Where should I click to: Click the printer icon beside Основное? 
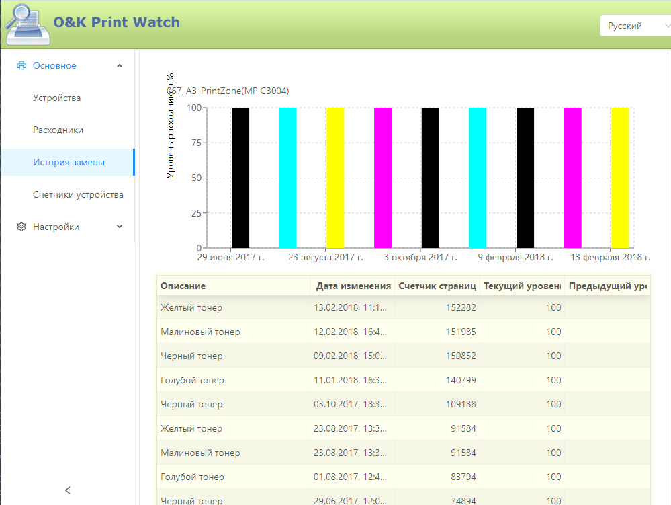coord(21,65)
